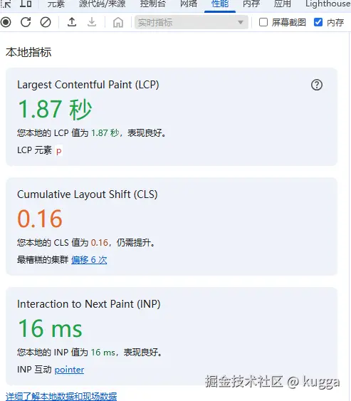
Task: Click the download profile icon
Action: (92, 22)
